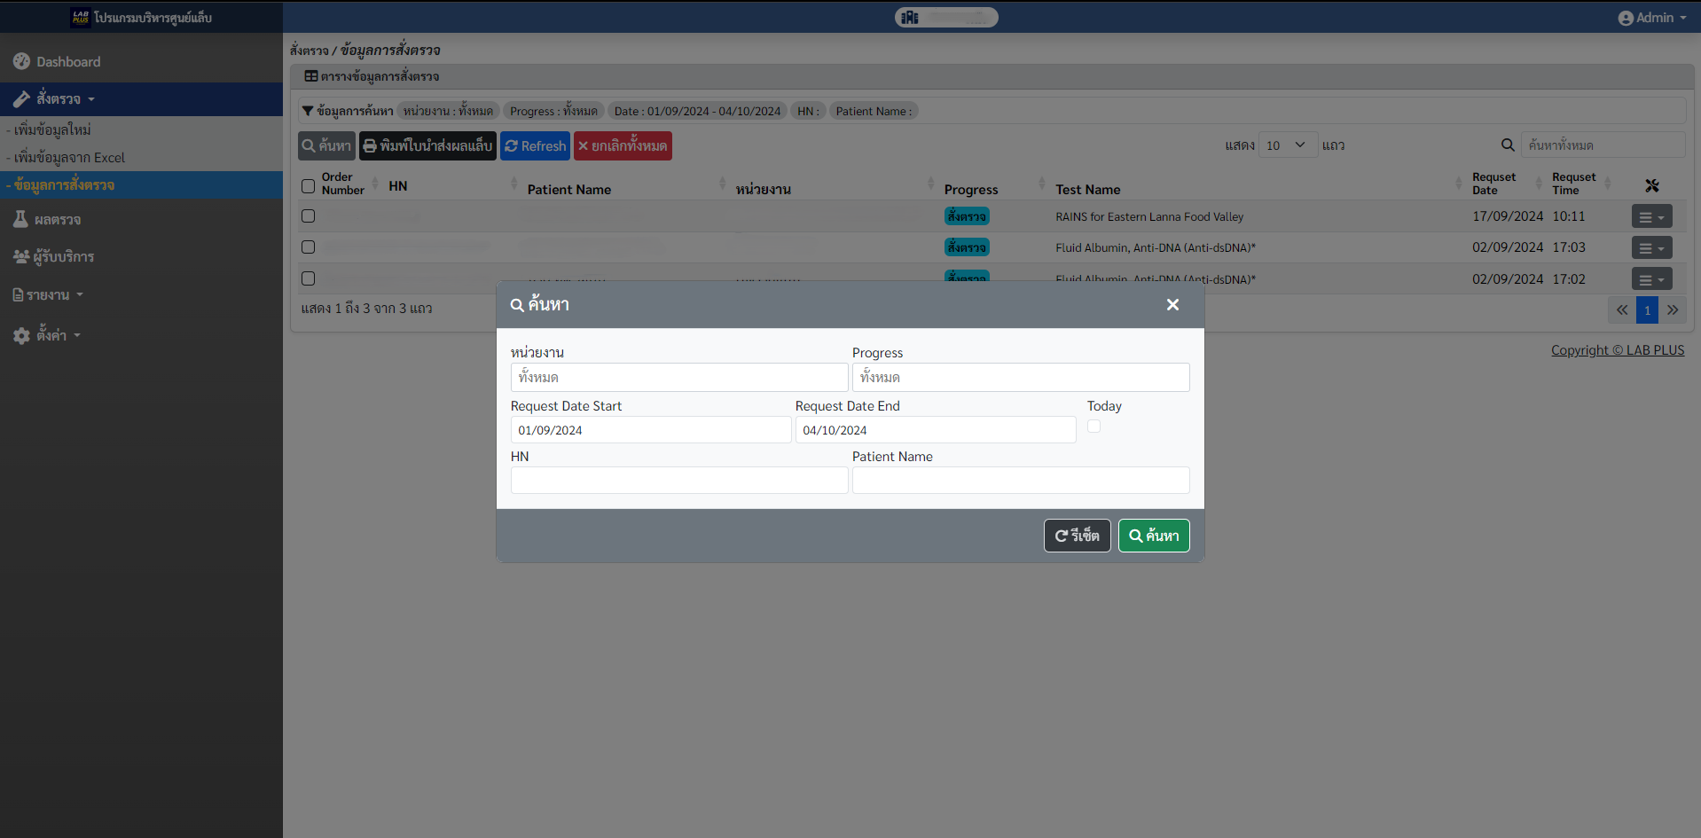Click the Refresh button icon
Viewport: 1701px width, 838px height.
(x=512, y=146)
